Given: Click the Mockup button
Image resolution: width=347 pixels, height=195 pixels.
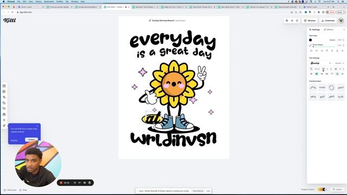Looking at the screenshot, I should (x=310, y=21).
